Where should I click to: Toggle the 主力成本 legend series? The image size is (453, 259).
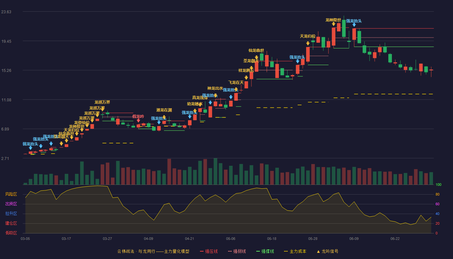(x=295, y=251)
